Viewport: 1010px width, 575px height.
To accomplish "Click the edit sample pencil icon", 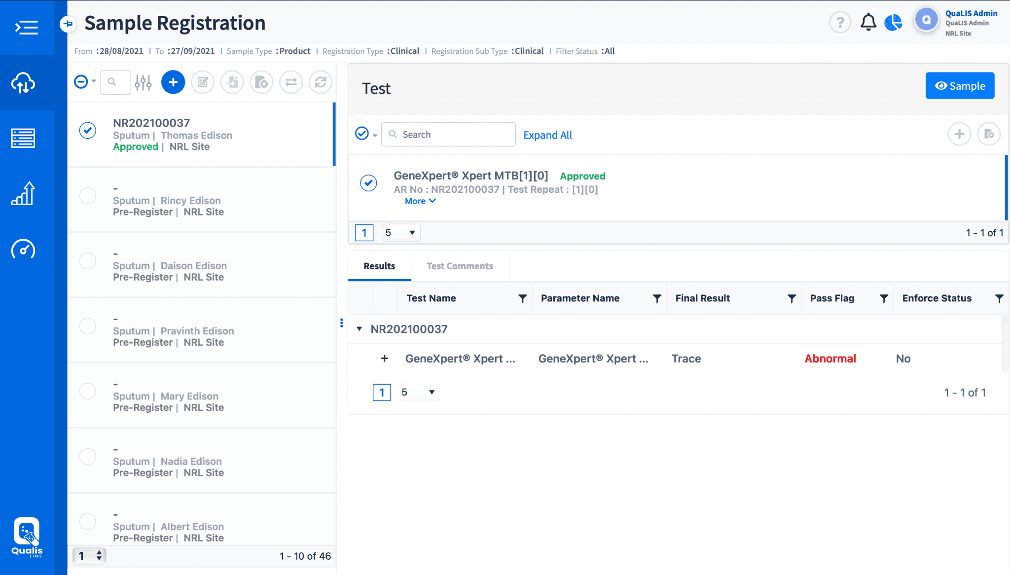I will [x=203, y=82].
